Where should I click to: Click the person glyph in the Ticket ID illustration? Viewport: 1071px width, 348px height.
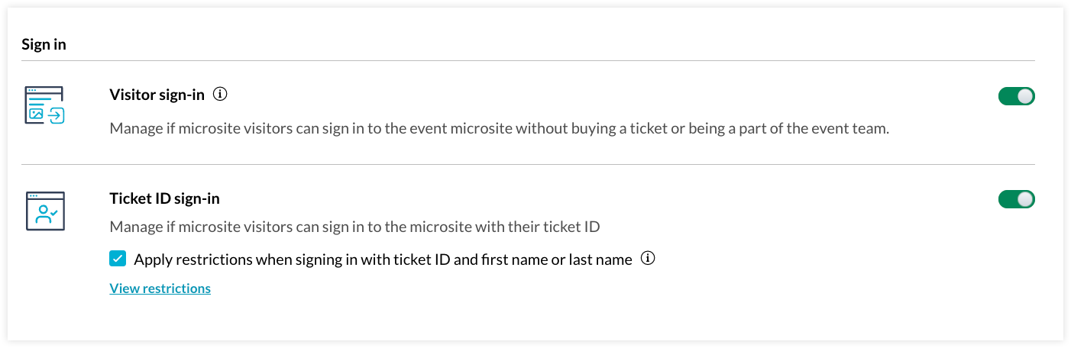pos(44,214)
